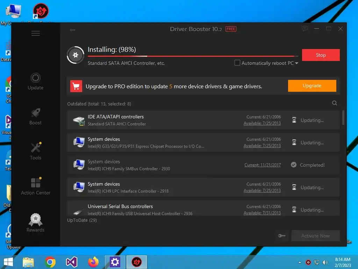Open the Rewards medal icon

pos(36,219)
